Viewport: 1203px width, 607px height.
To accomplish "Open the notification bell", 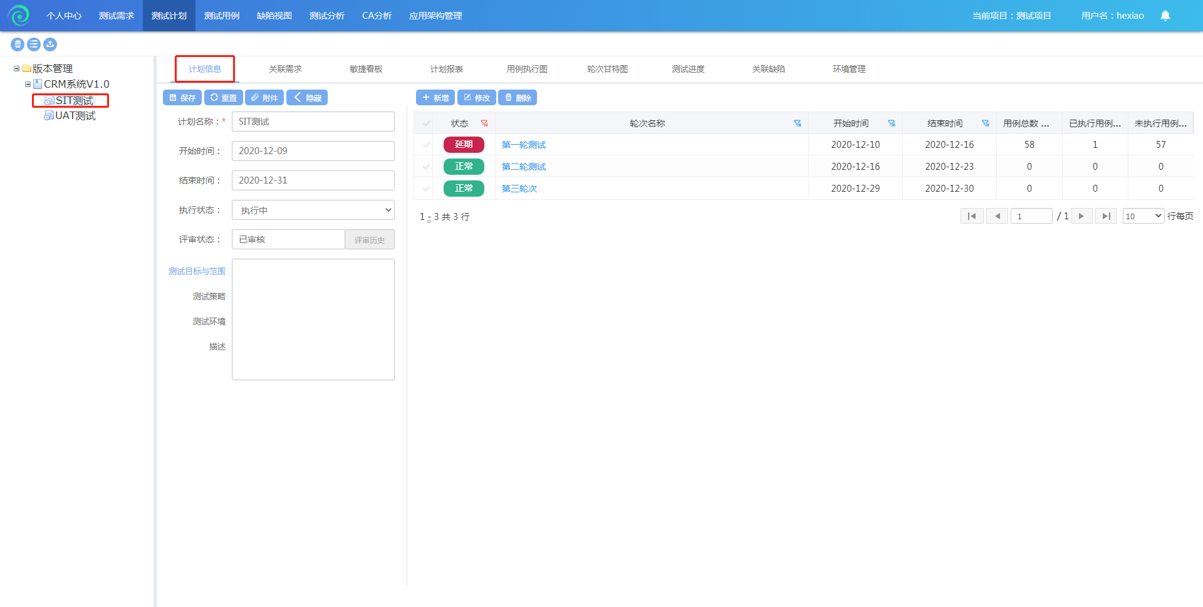I will coord(1165,16).
